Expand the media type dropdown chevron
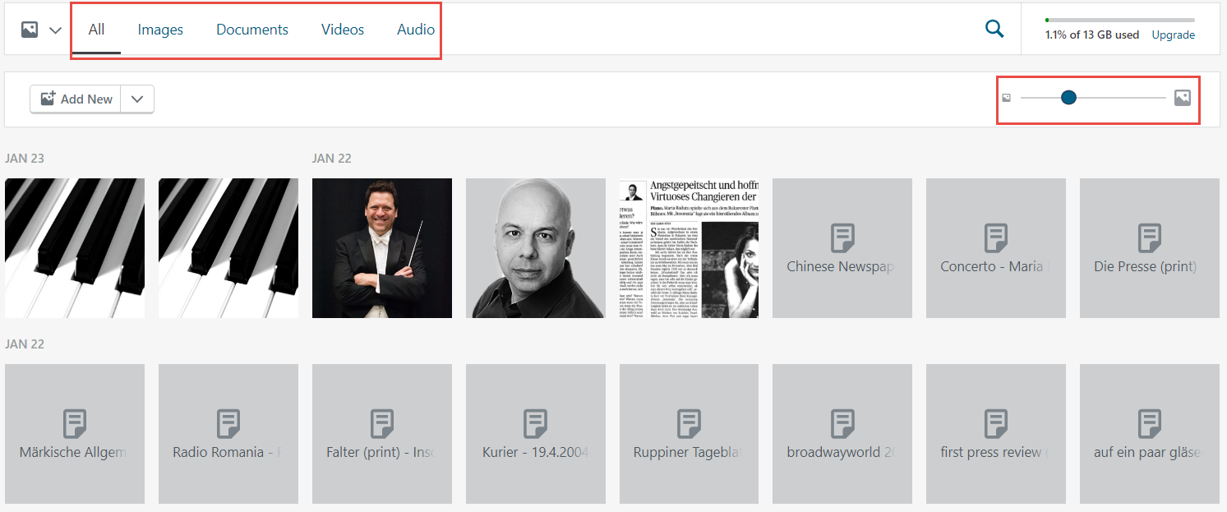 pos(55,30)
